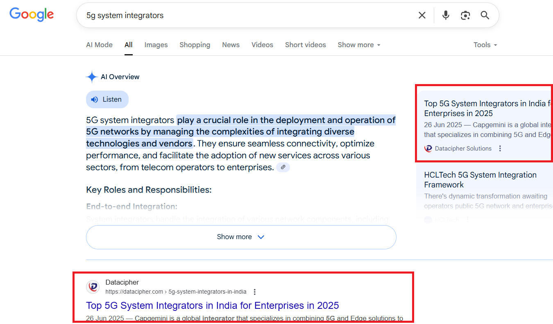The height and width of the screenshot is (324, 553).
Task: Click Datacipher Solutions source name in card
Action: (463, 148)
